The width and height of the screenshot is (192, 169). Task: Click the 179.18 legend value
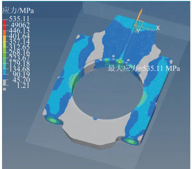(x=19, y=64)
